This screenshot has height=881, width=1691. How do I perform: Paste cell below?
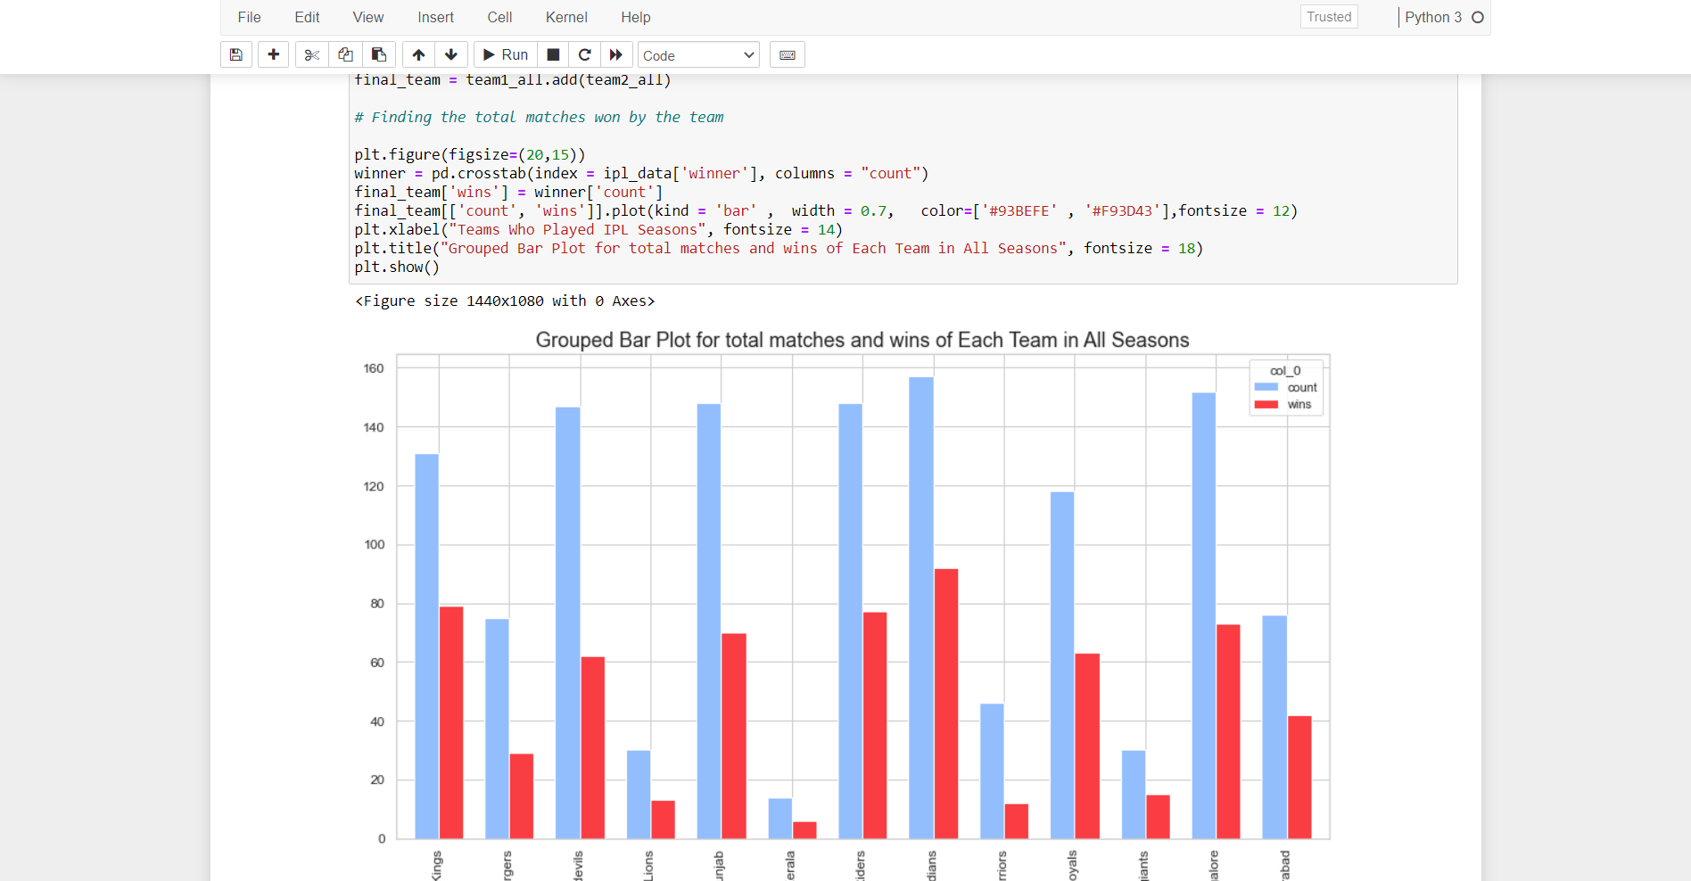click(x=379, y=54)
